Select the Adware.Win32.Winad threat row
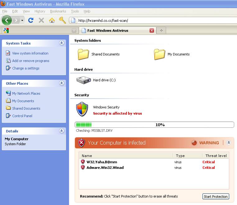The image size is (237, 205). click(x=154, y=168)
